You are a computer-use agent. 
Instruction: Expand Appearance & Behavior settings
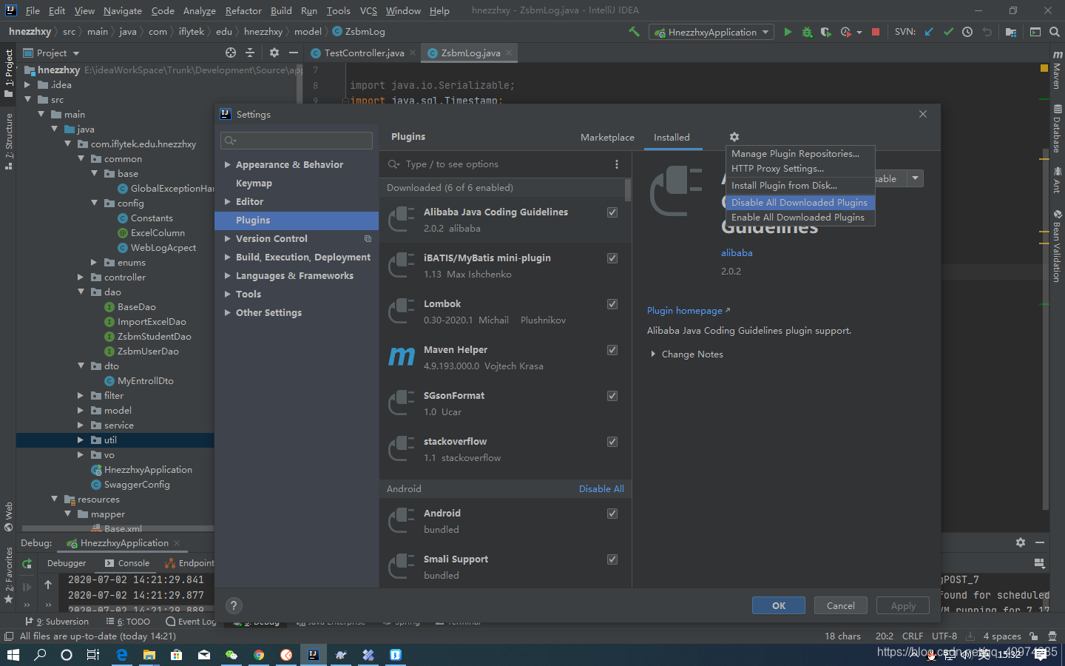(x=228, y=165)
